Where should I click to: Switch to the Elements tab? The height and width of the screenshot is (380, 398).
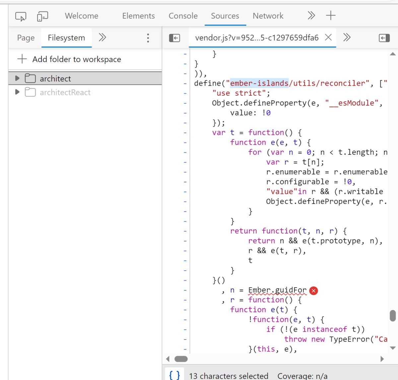point(138,16)
